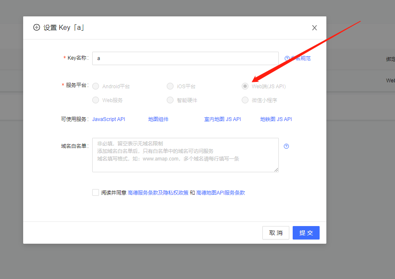The width and height of the screenshot is (395, 279).
Task: Open the 室内地图 JS API link
Action: 223,119
